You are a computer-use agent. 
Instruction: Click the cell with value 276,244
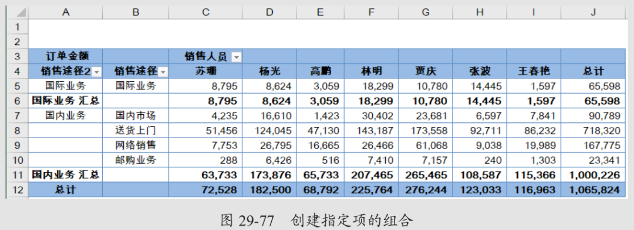426,190
